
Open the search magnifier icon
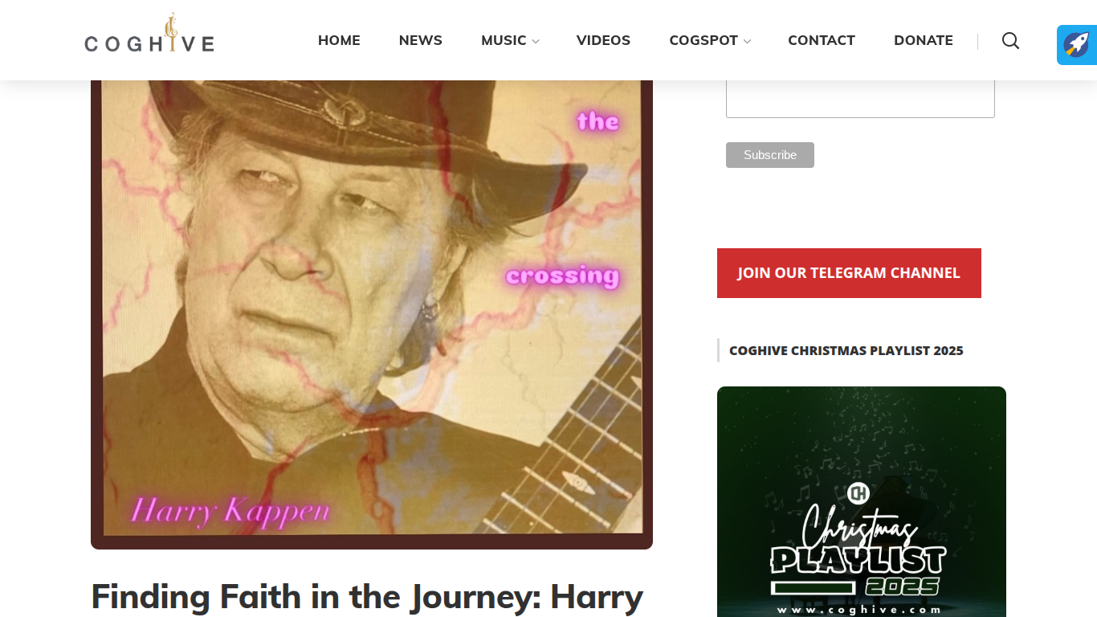click(1010, 40)
